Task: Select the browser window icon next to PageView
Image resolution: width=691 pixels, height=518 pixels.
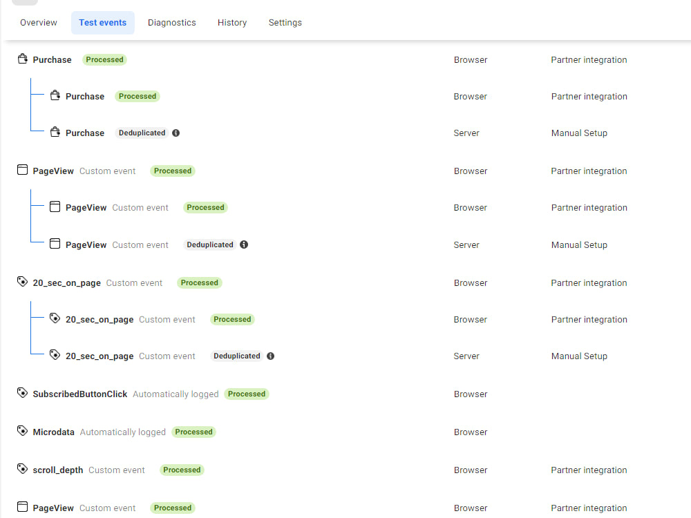Action: tap(21, 170)
